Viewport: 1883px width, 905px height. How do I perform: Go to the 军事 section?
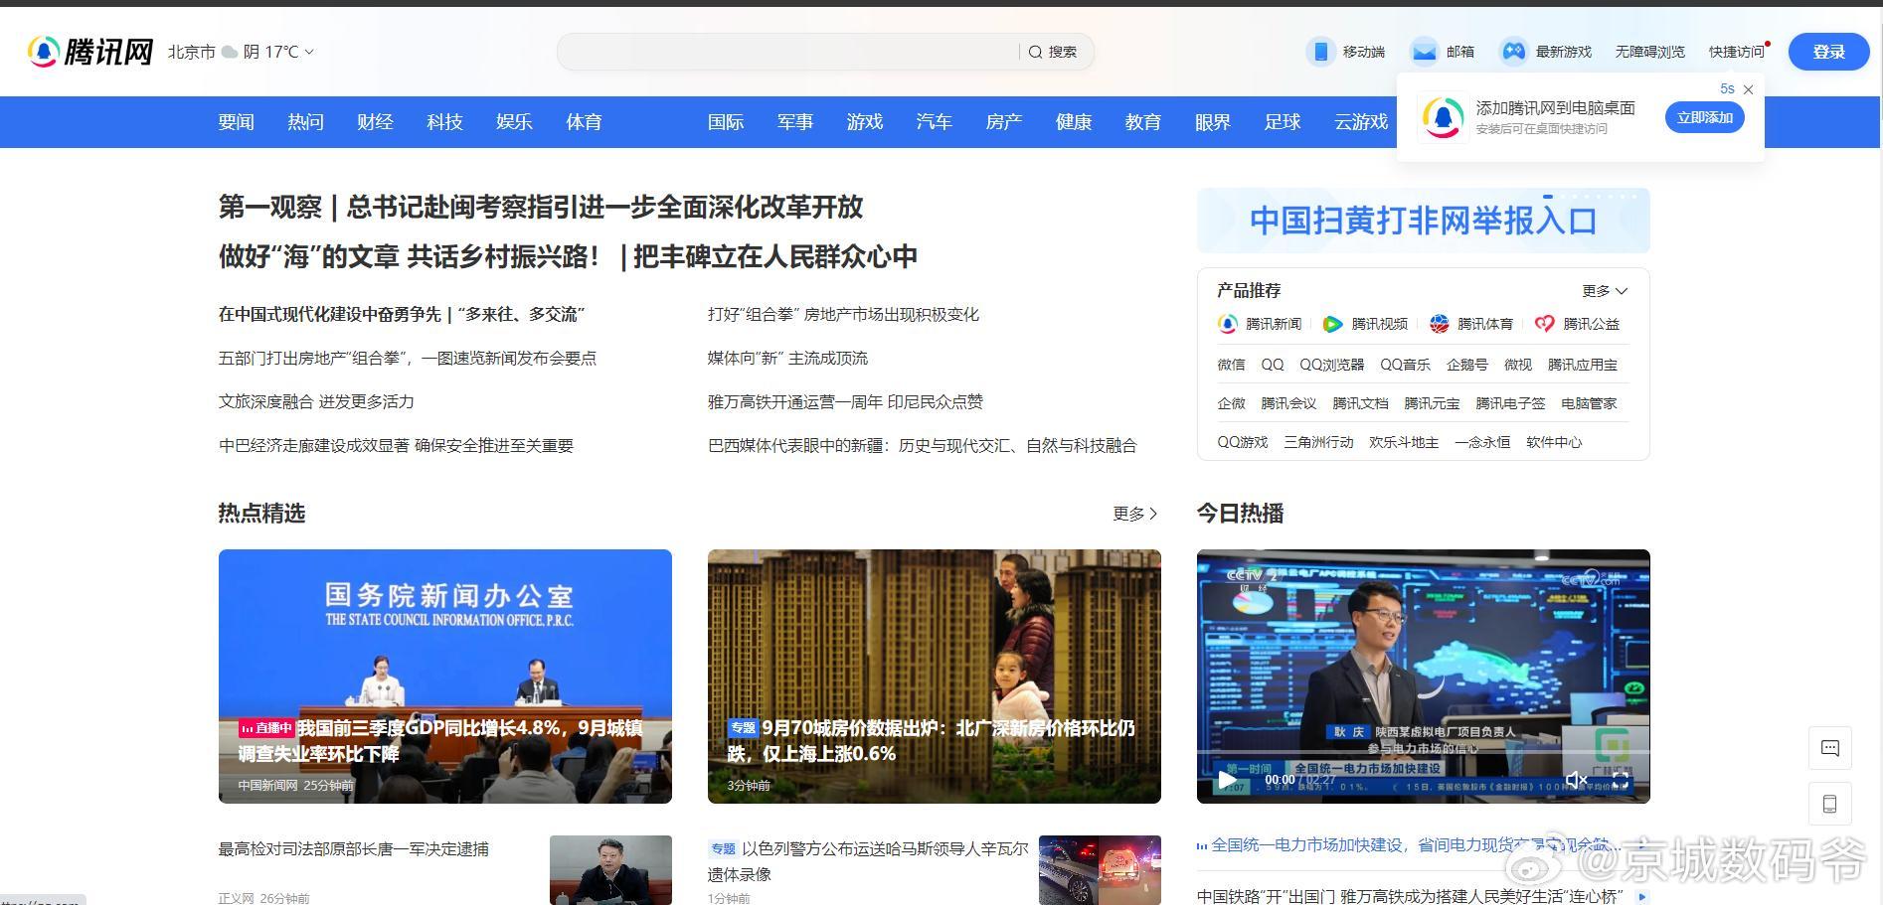pyautogui.click(x=795, y=122)
